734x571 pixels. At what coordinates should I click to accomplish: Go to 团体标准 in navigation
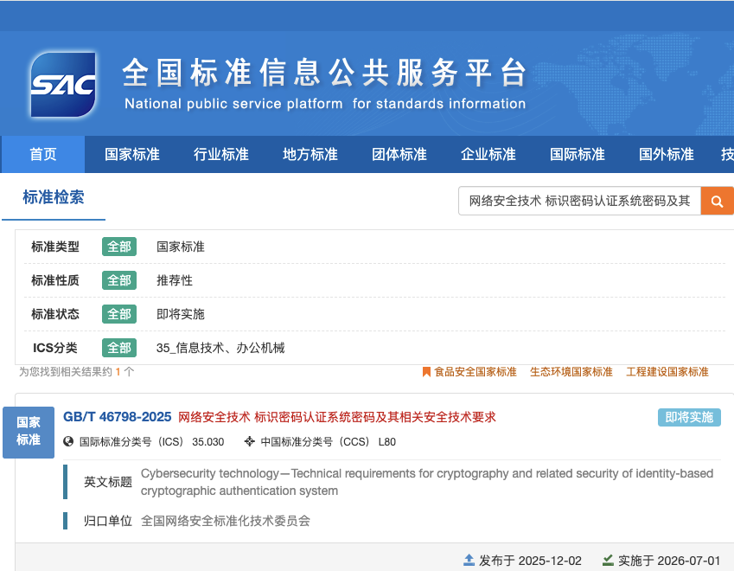pos(399,155)
